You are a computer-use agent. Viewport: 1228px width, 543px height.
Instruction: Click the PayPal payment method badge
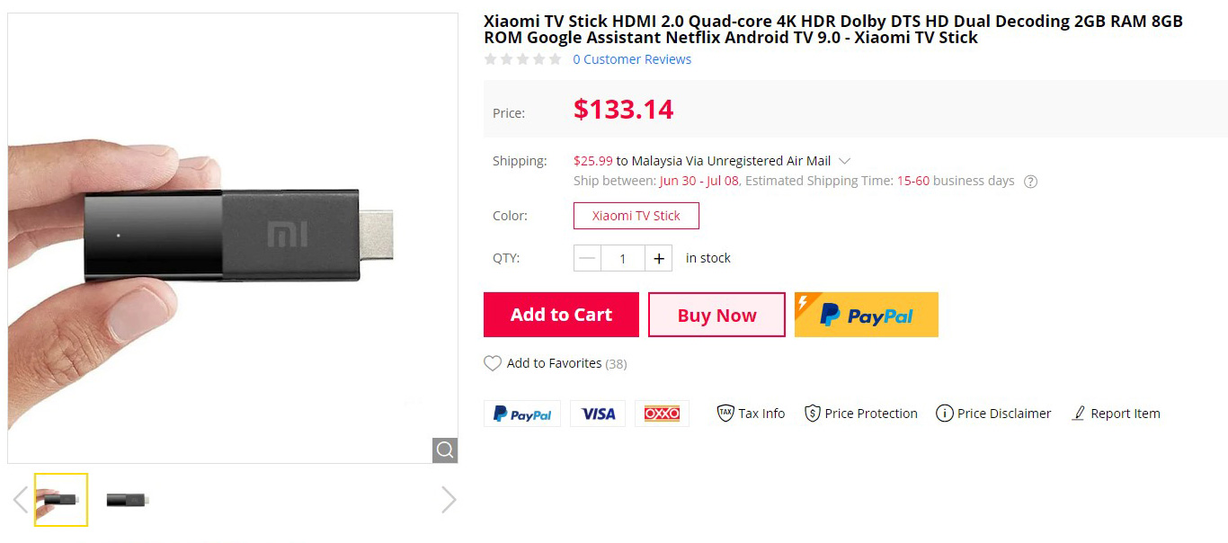tap(522, 414)
